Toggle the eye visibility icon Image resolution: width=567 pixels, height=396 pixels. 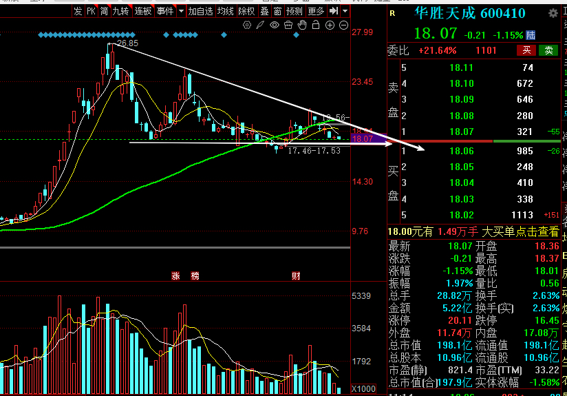pyautogui.click(x=275, y=25)
